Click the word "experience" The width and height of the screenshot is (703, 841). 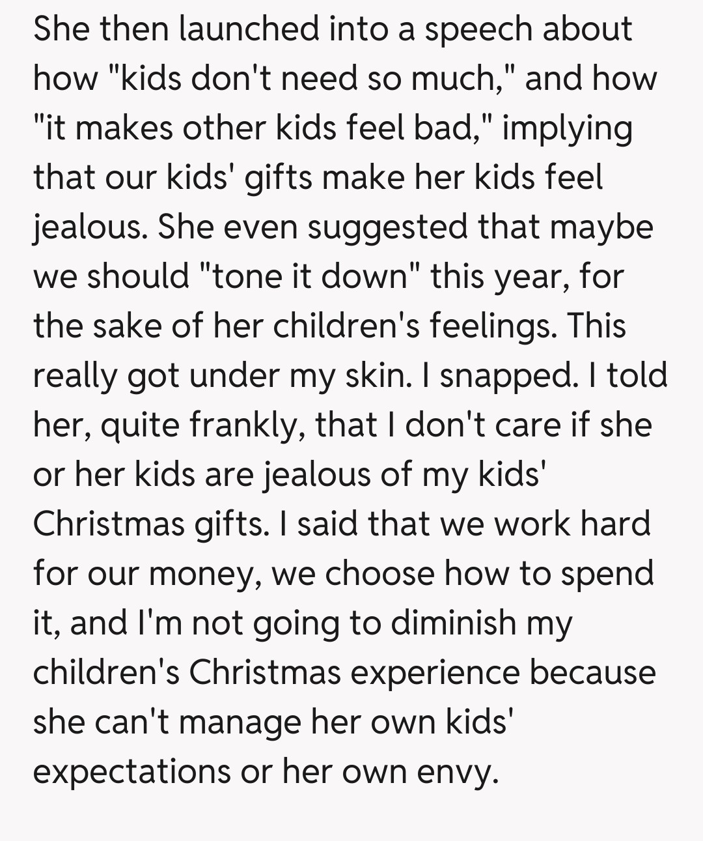[x=435, y=673]
